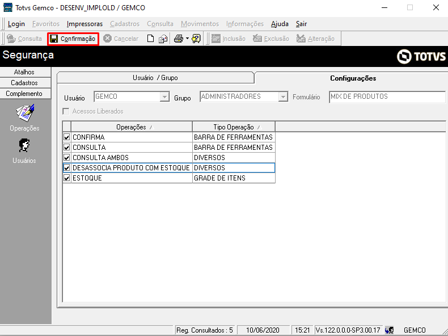Screen dimensions: 448x336
Task: Click the properties sheet icon beside new document
Action: click(x=163, y=39)
